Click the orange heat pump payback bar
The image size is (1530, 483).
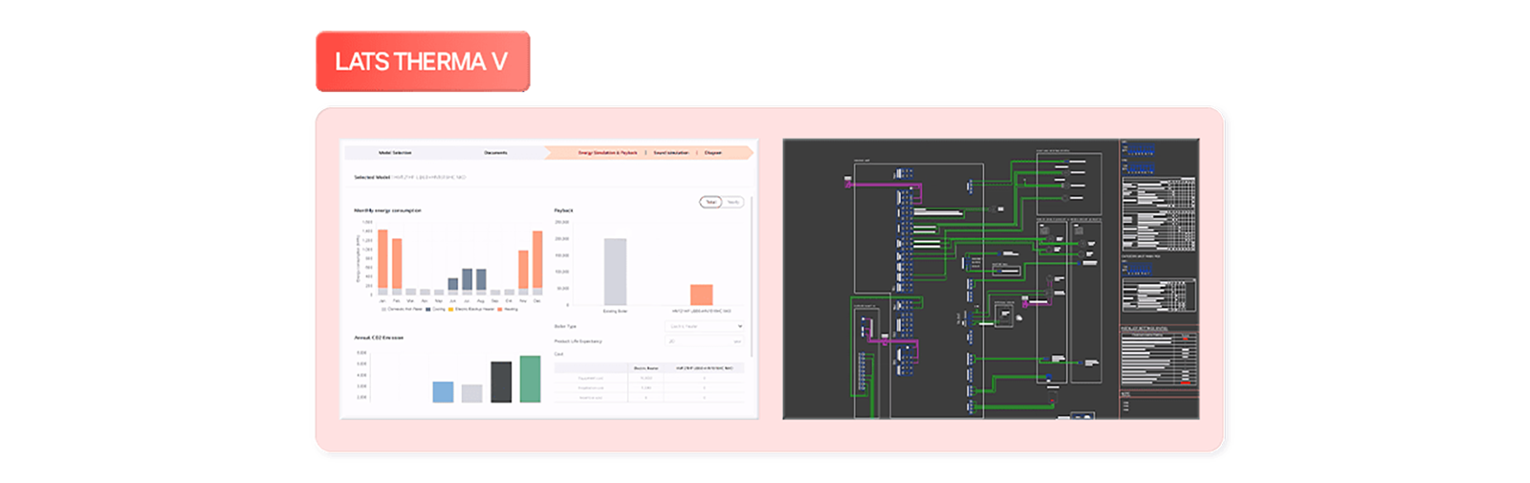pos(702,295)
